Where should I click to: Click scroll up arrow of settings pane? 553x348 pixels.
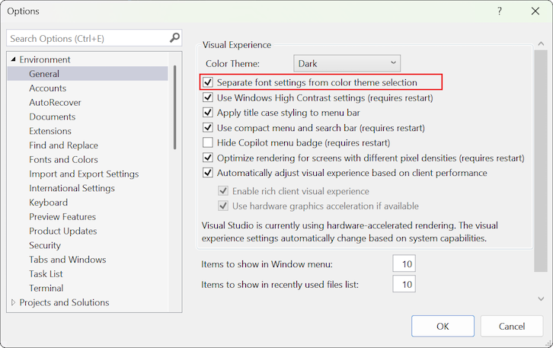click(x=541, y=43)
